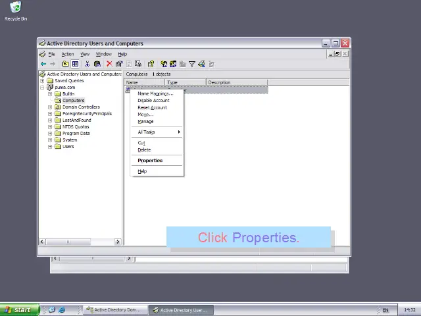The width and height of the screenshot is (421, 316).
Task: Click the Up one level folder icon
Action: tap(65, 64)
